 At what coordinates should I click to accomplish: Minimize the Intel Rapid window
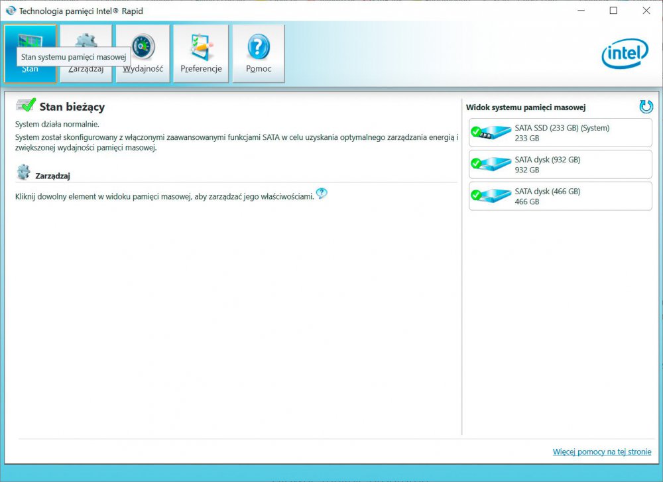click(581, 11)
